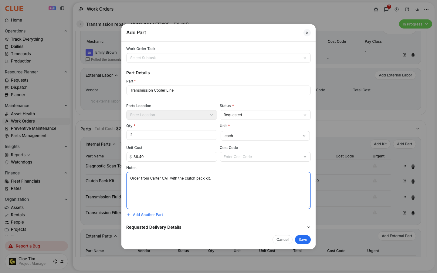
Task: Click the Qty input field
Action: [172, 135]
